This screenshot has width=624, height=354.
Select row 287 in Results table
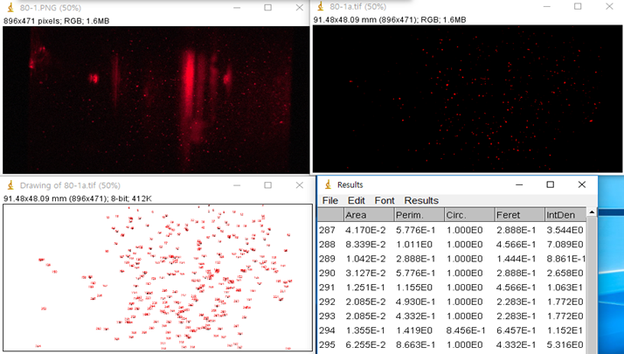(x=452, y=230)
